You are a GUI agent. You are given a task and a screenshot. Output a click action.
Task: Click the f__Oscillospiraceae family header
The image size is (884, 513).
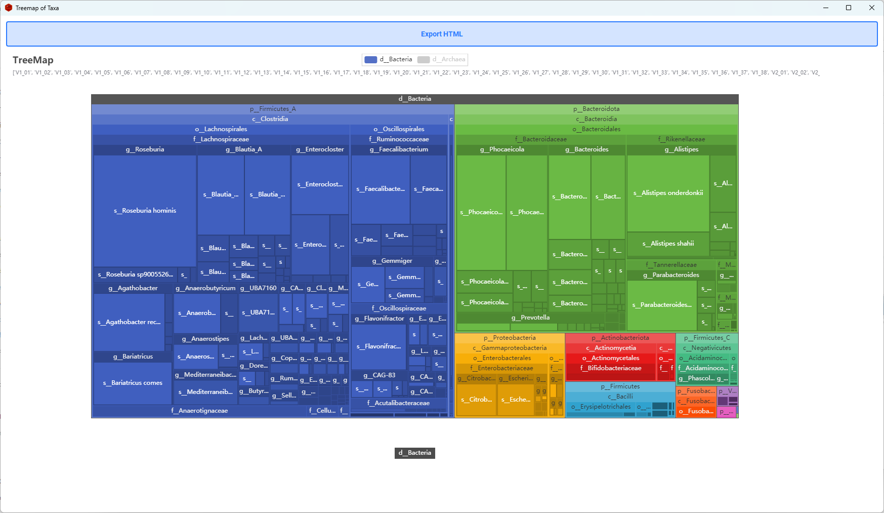(399, 308)
